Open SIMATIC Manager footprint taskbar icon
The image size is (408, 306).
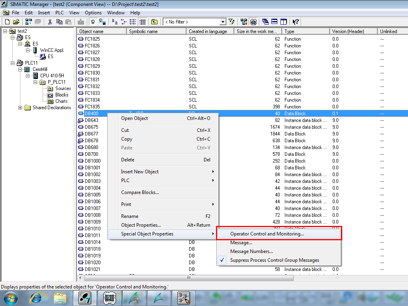[x=85, y=298]
